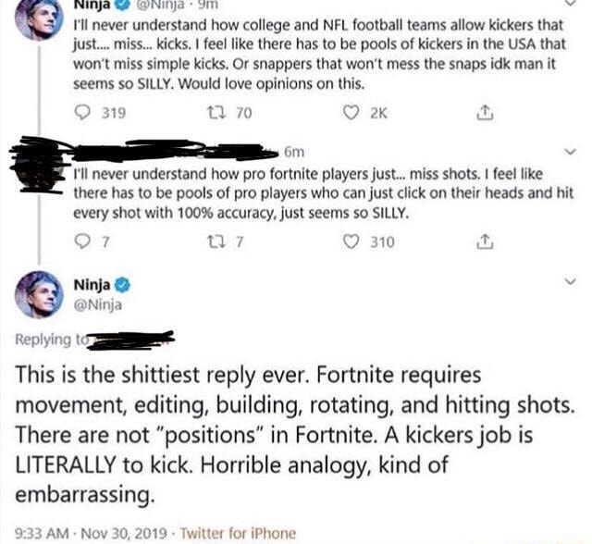Open Ninja's profile picture on top tweet
The height and width of the screenshot is (544, 592).
(39, 17)
